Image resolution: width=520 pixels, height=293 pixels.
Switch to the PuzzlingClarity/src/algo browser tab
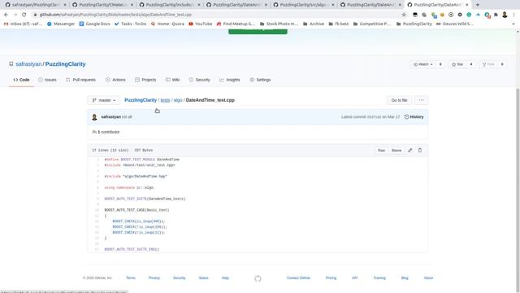tap(304, 5)
